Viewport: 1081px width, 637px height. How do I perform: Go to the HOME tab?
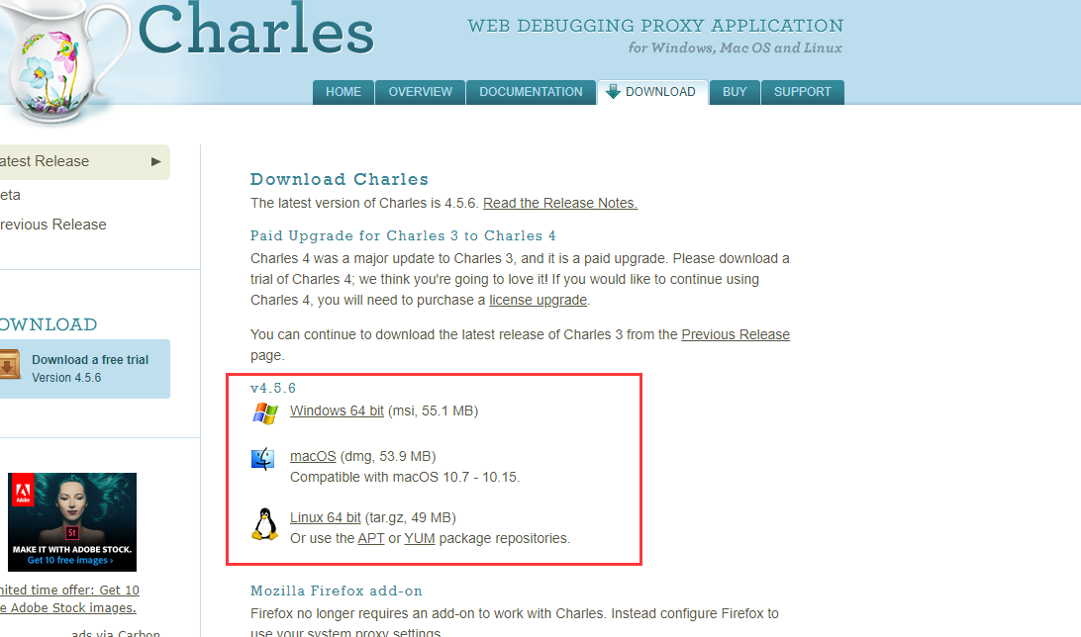(x=344, y=92)
